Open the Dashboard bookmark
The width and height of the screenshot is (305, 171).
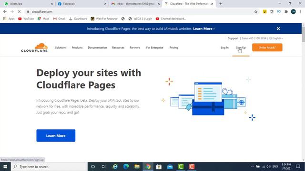tap(78, 19)
